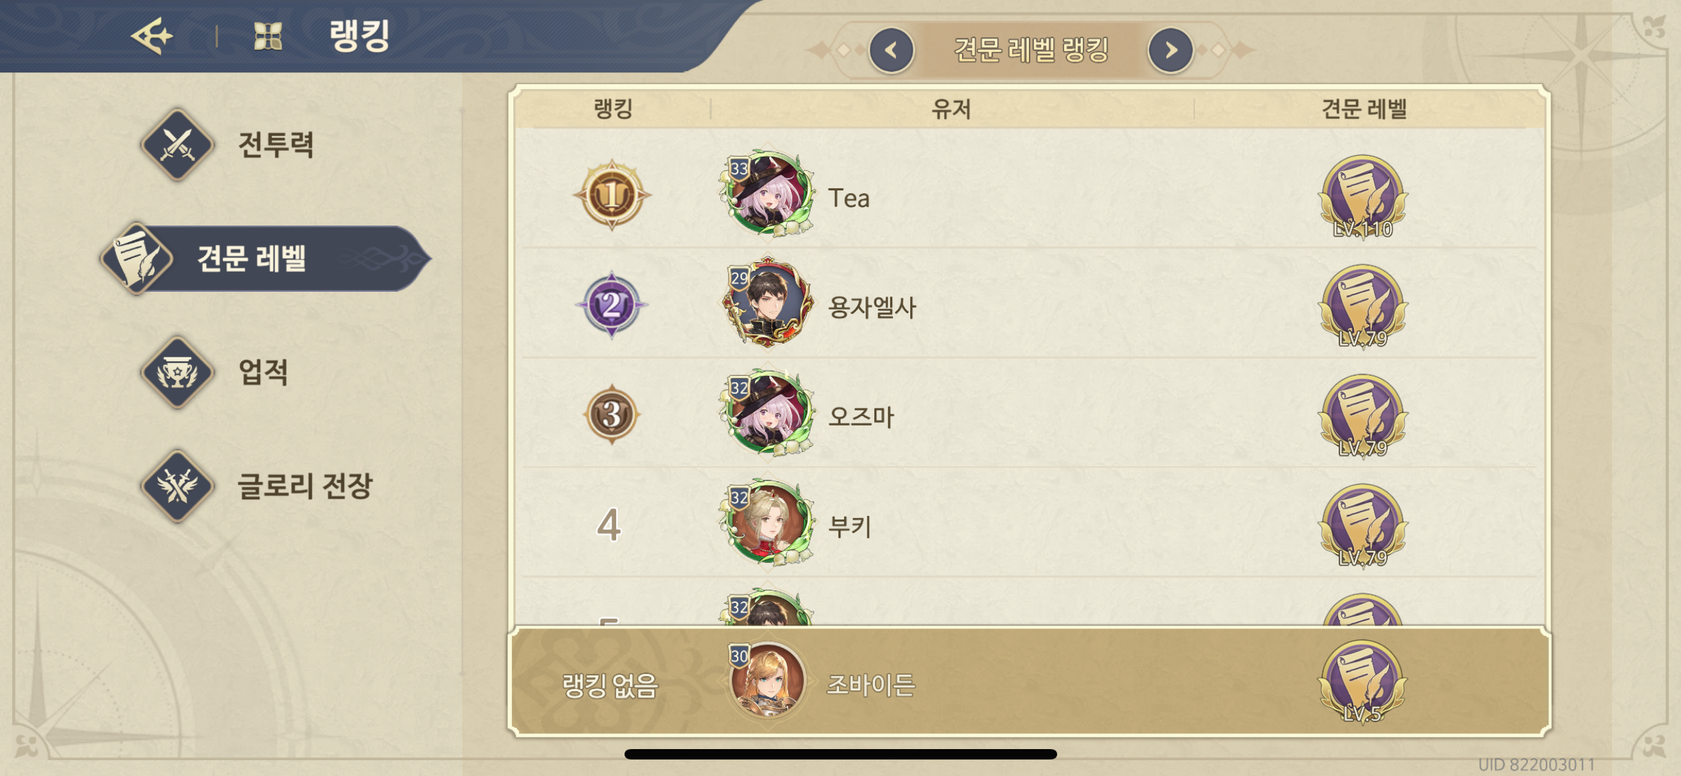1681x776 pixels.
Task: Open the four-leaf main menu icon
Action: (x=268, y=36)
